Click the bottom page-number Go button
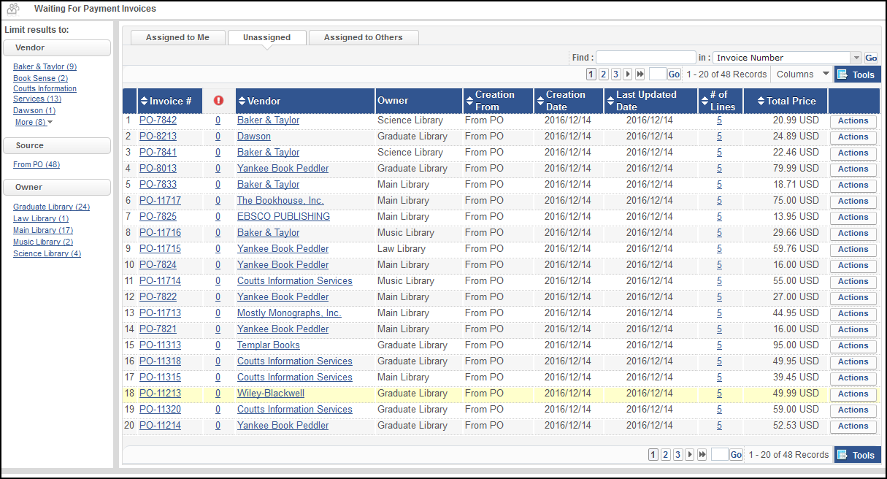This screenshot has width=887, height=479. point(736,455)
